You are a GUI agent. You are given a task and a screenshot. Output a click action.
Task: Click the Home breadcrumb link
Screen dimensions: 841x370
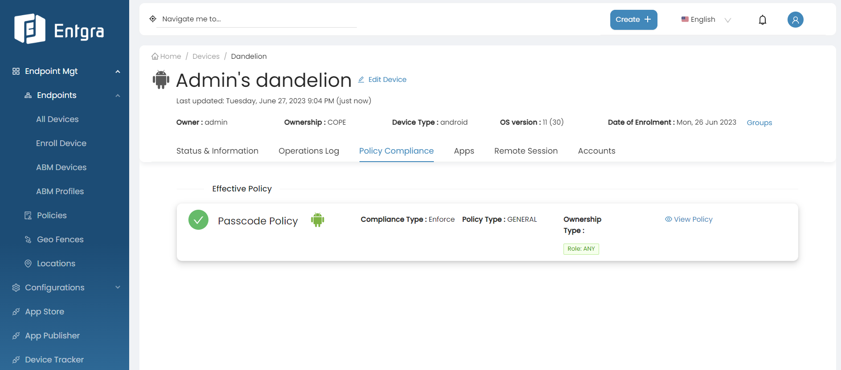click(166, 57)
